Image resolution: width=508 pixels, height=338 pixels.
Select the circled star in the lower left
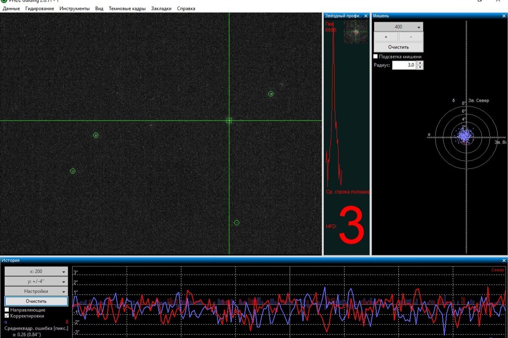(73, 171)
